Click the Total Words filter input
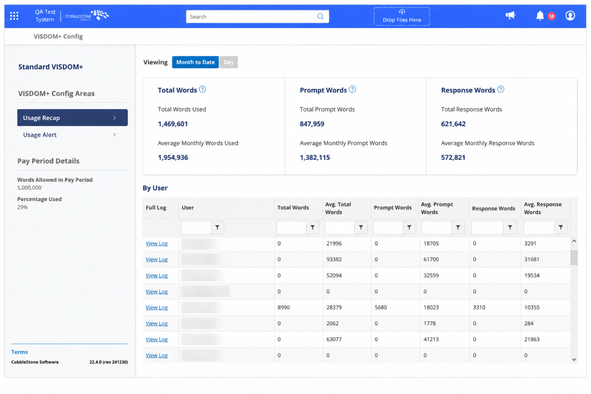The width and height of the screenshot is (591, 394). click(292, 228)
